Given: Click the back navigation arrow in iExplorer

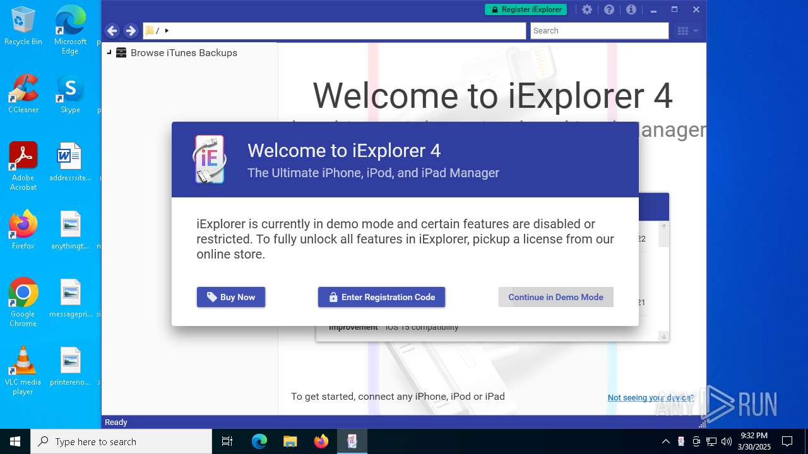Looking at the screenshot, I should tap(112, 30).
